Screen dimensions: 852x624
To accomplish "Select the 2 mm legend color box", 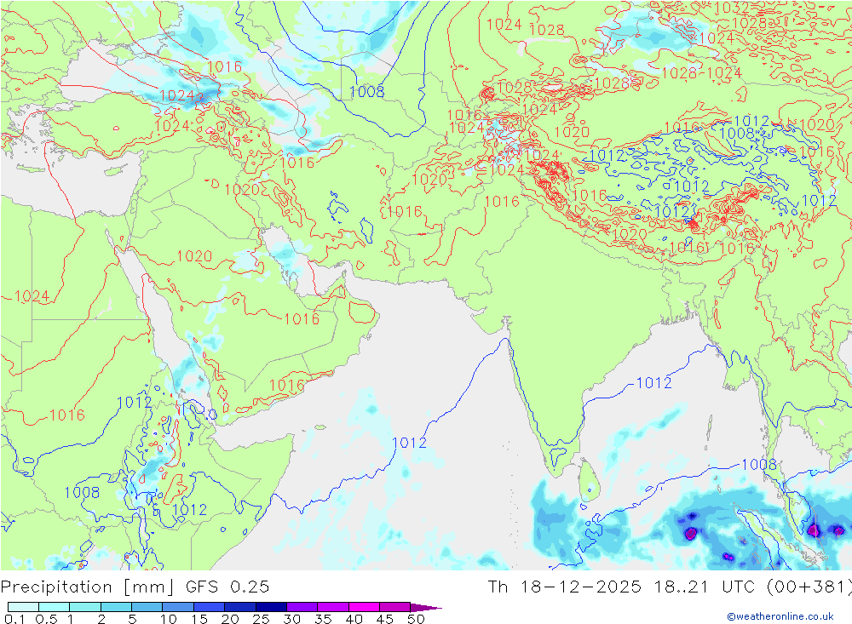I will click(116, 607).
